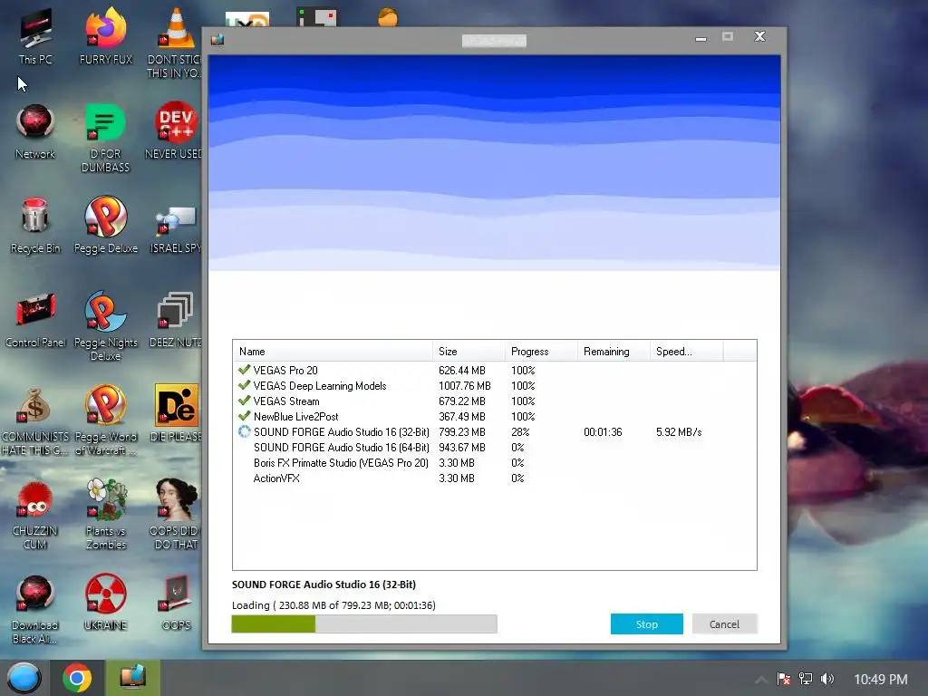
Task: Select the installer taskbar button
Action: click(x=132, y=678)
